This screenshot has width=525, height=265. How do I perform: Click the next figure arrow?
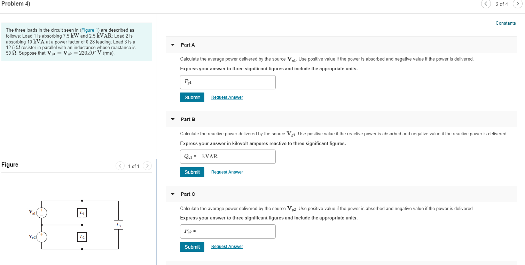pos(147,166)
